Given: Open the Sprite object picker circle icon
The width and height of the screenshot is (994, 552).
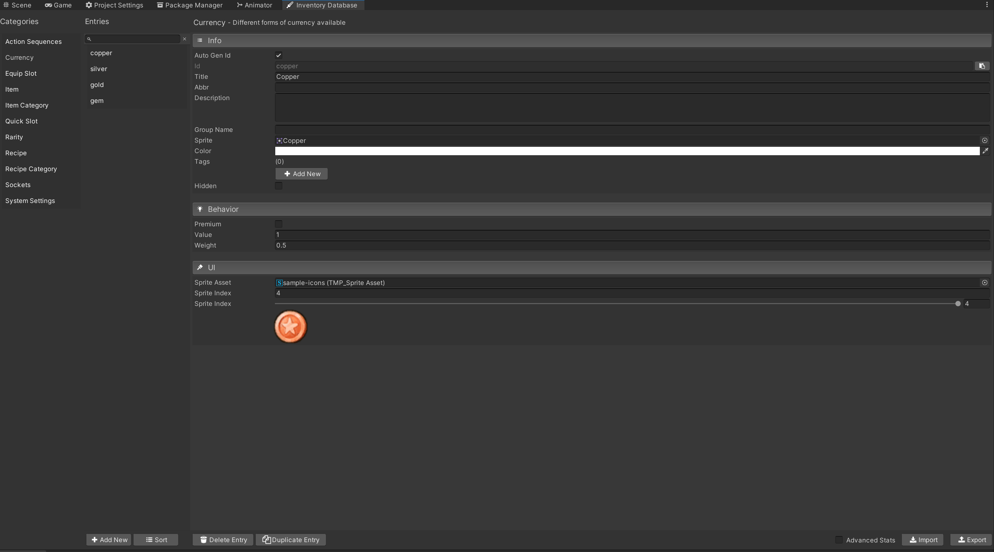Looking at the screenshot, I should click(x=984, y=141).
